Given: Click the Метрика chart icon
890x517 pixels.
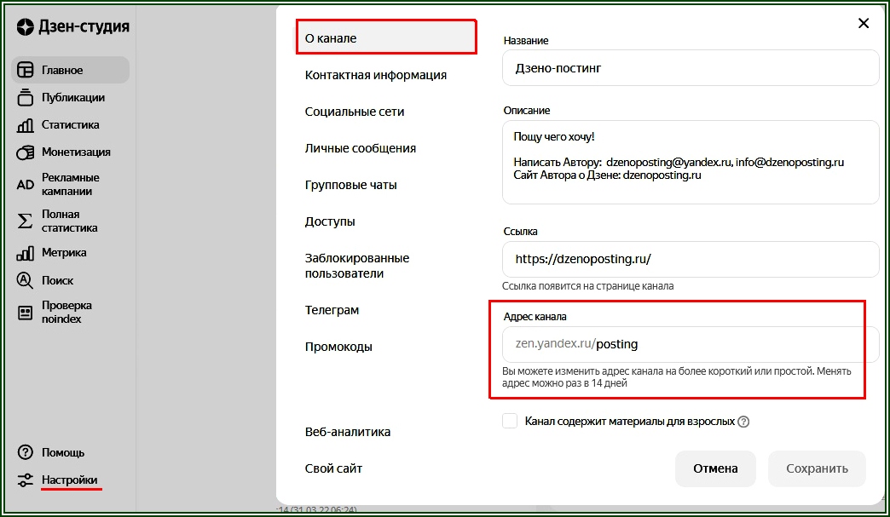Looking at the screenshot, I should [x=25, y=253].
